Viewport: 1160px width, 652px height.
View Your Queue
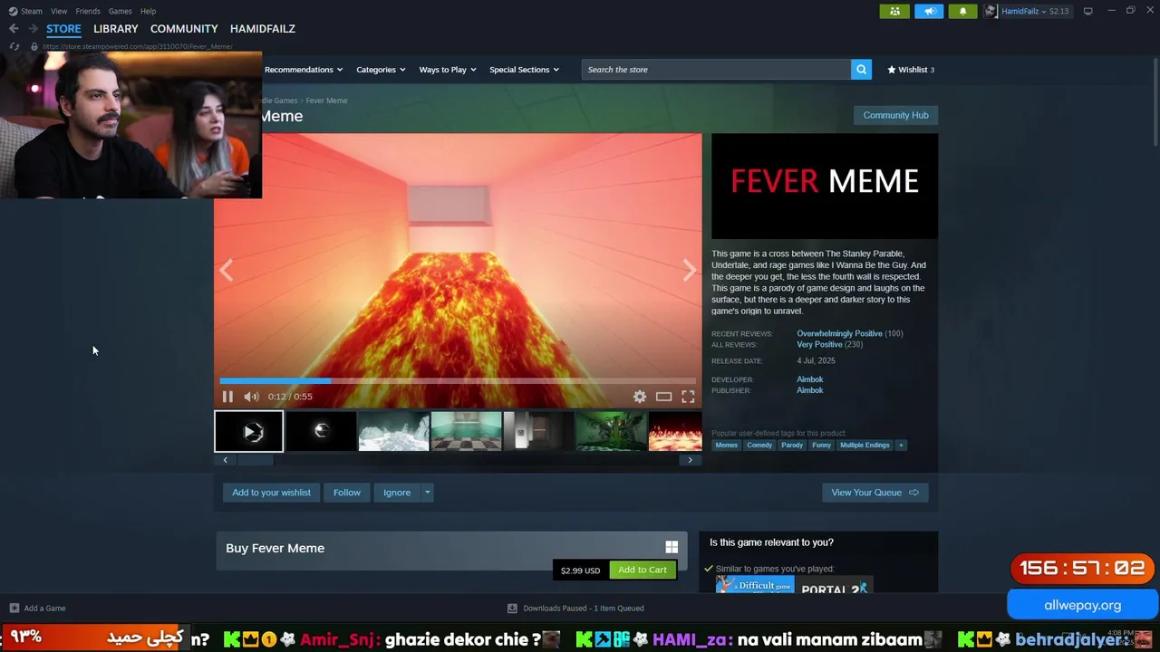(x=875, y=493)
